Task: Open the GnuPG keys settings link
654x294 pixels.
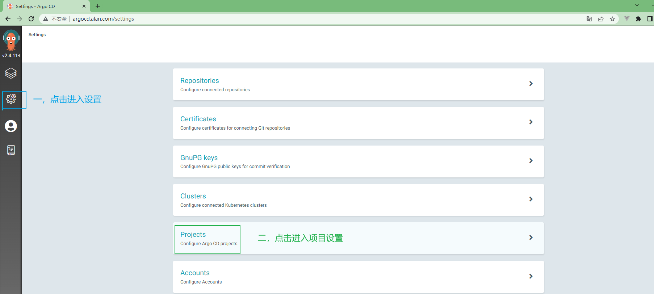Action: (199, 157)
